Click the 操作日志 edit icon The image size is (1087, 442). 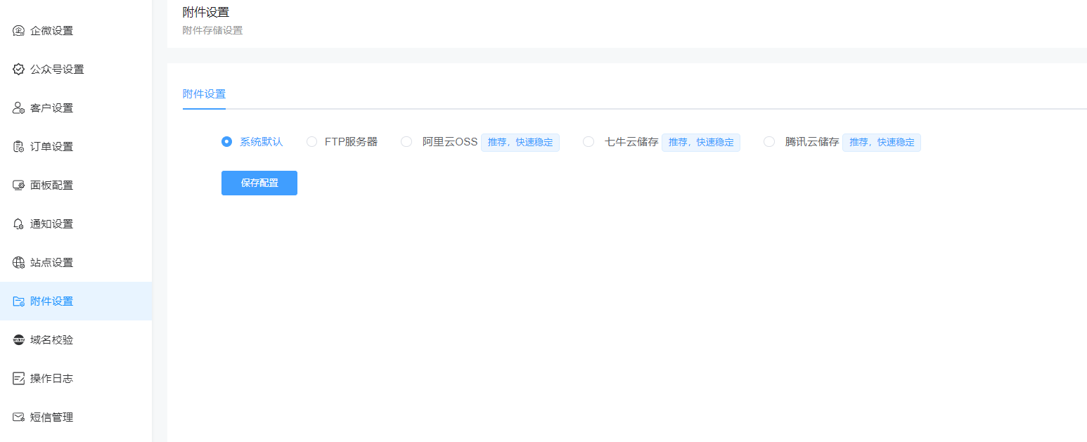19,379
